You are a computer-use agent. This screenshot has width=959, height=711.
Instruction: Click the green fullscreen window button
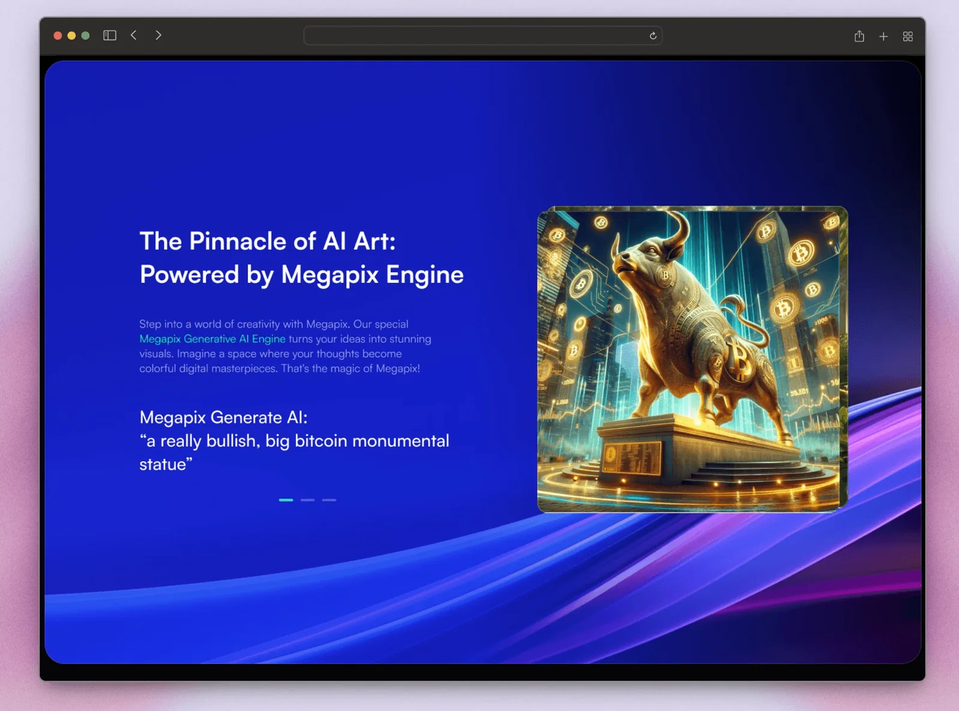click(86, 35)
